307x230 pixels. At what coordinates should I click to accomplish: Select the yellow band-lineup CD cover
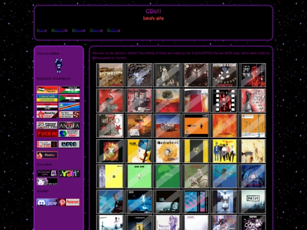pos(223,151)
